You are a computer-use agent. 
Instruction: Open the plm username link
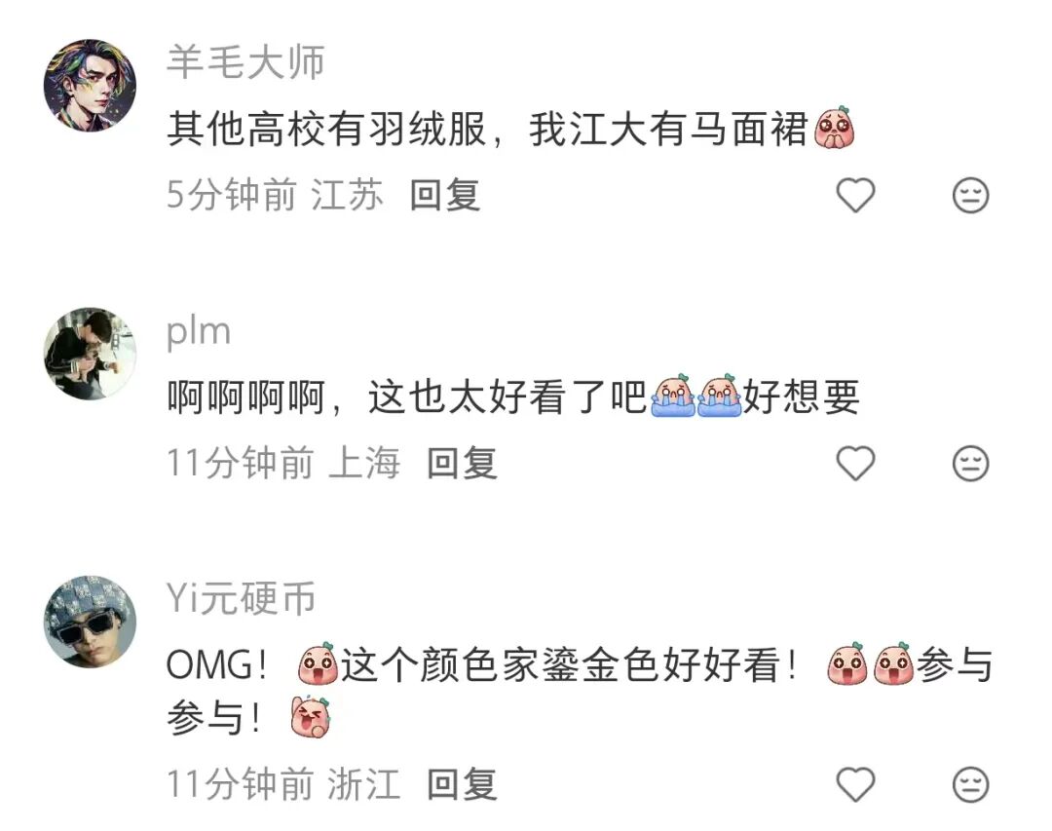coord(199,331)
